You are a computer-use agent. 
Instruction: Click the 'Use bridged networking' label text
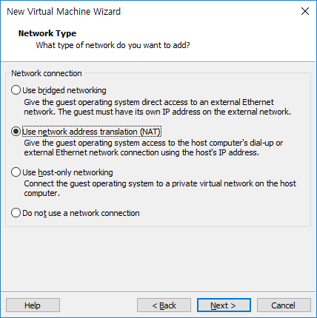(x=64, y=90)
